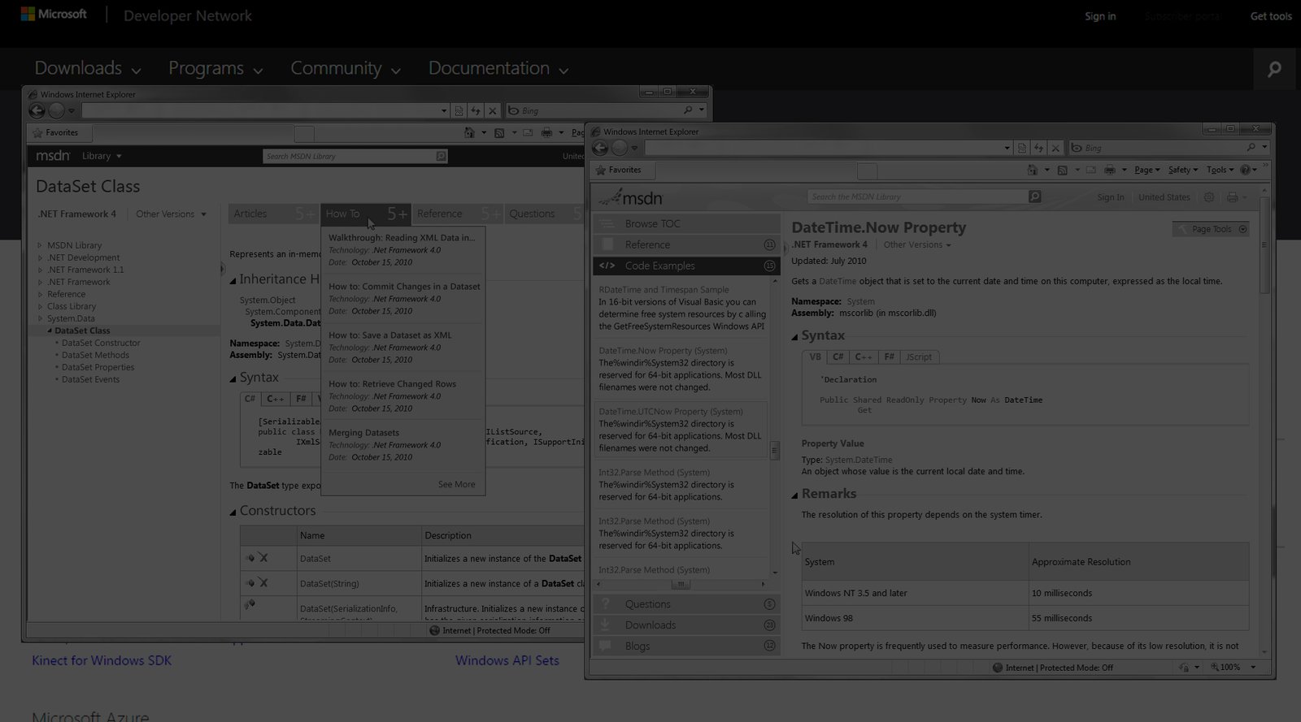The width and height of the screenshot is (1301, 722).
Task: Click the gear icon beside United States
Action: [1209, 197]
